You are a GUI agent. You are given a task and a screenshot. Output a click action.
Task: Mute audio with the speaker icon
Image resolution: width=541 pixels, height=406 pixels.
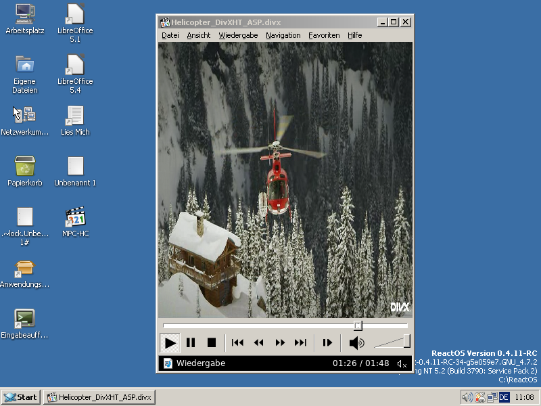[x=356, y=343]
